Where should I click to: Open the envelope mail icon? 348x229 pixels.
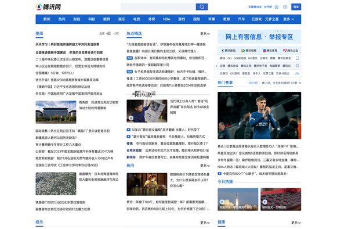[x=285, y=7]
